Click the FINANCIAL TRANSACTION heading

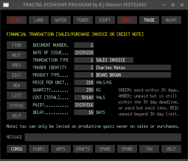(x=75, y=34)
